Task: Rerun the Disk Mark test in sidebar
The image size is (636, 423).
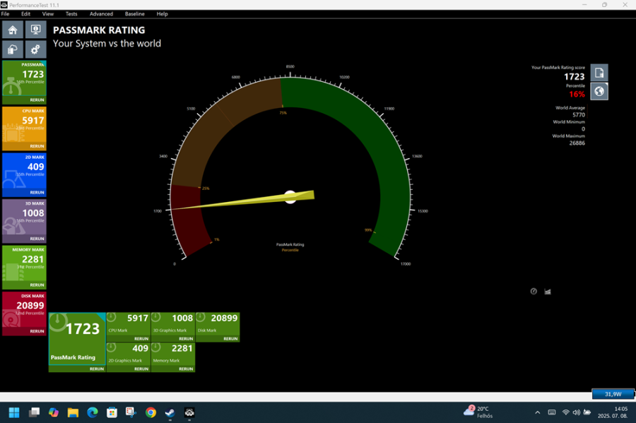Action: click(37, 331)
